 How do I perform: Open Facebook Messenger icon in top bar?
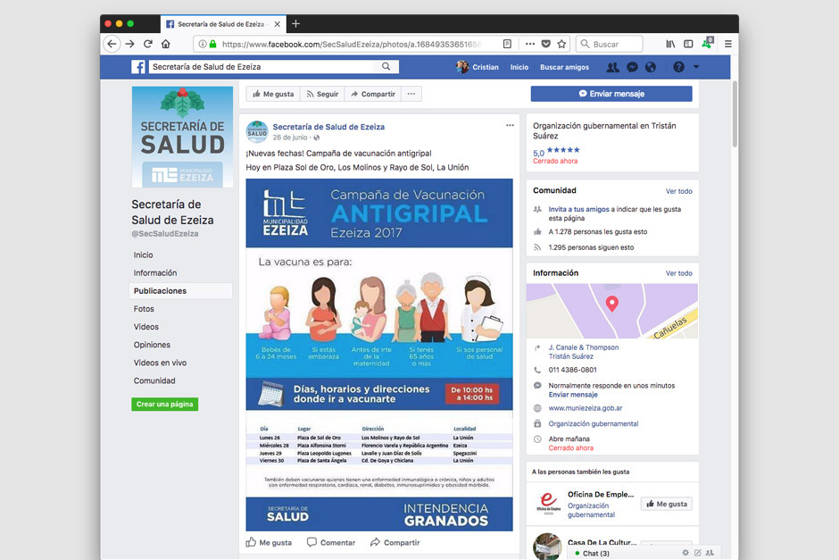click(632, 67)
